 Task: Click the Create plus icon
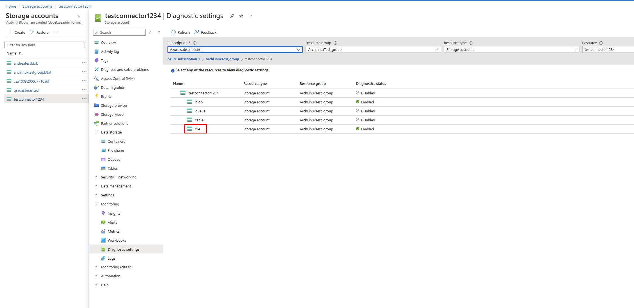click(10, 32)
